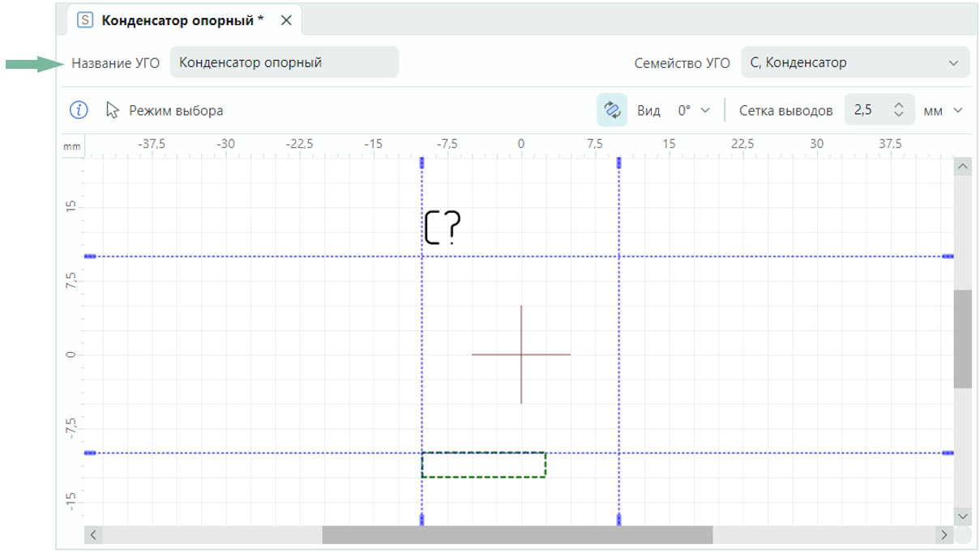Click the horizontal scrollbar right arrow
Screen dimensions: 980x552
(x=944, y=535)
